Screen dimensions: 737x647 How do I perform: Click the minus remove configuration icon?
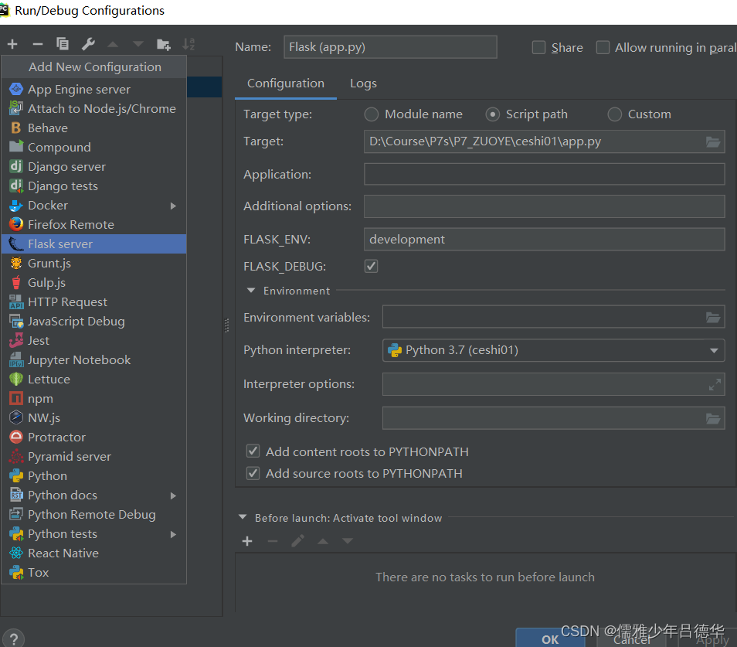pos(38,44)
